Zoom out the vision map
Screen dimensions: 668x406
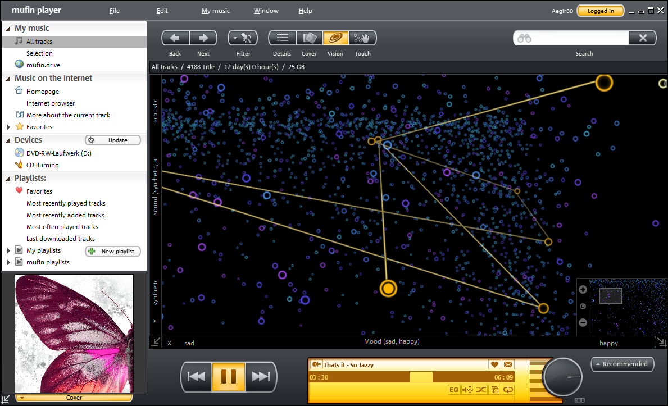[583, 323]
